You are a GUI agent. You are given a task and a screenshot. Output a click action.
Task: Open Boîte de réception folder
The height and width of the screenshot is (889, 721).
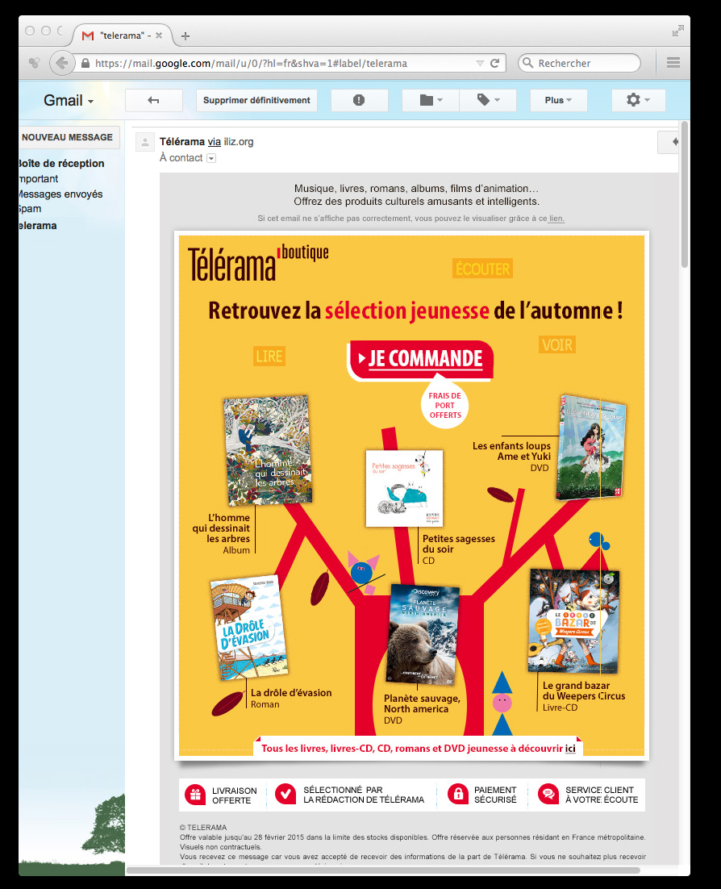[x=61, y=163]
